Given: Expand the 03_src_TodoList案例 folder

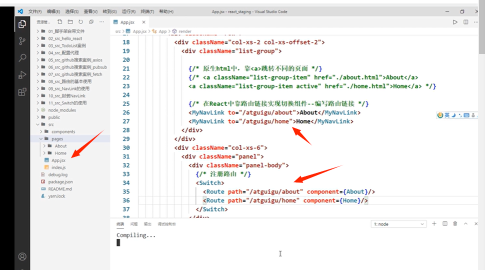Looking at the screenshot, I should tap(70, 45).
